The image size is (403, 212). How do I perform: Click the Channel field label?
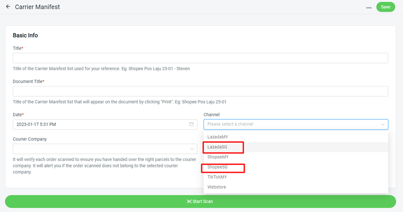click(x=211, y=115)
